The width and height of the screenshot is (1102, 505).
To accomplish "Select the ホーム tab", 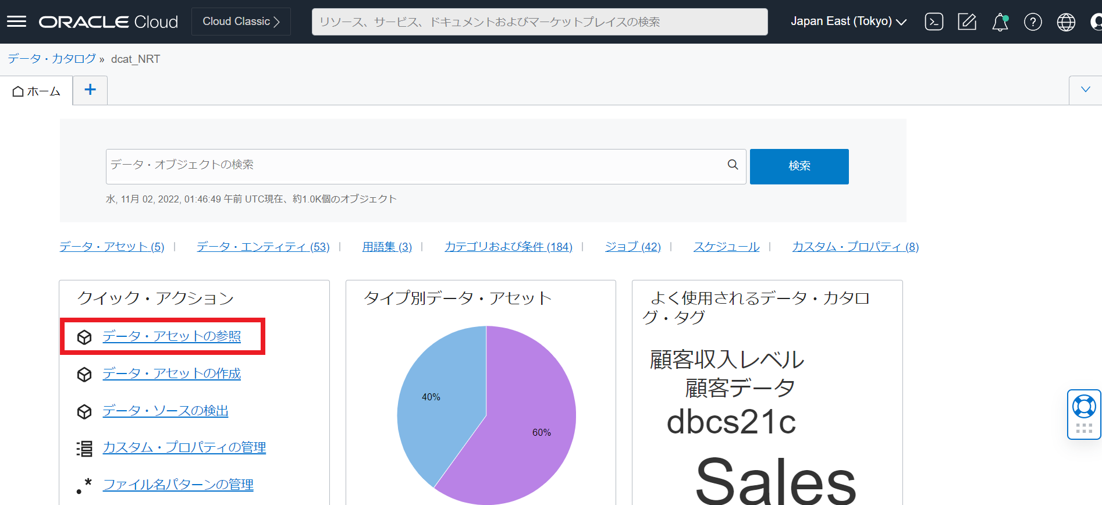I will [37, 91].
